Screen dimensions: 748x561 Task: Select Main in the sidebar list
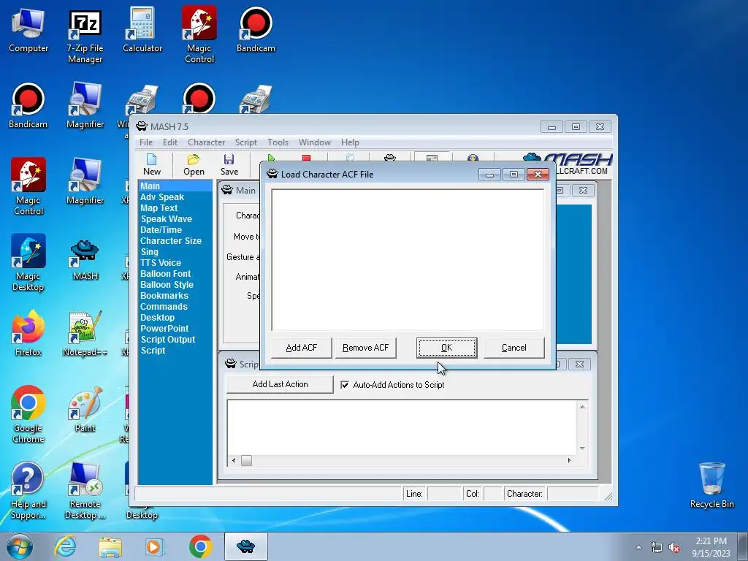click(175, 186)
